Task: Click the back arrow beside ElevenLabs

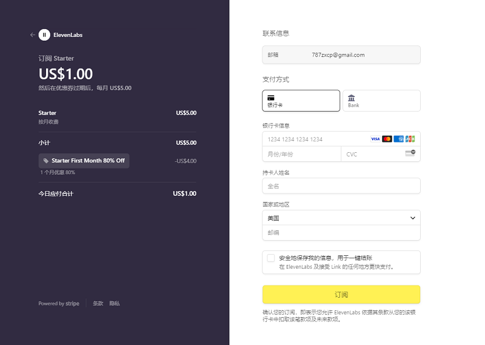Action: (33, 35)
